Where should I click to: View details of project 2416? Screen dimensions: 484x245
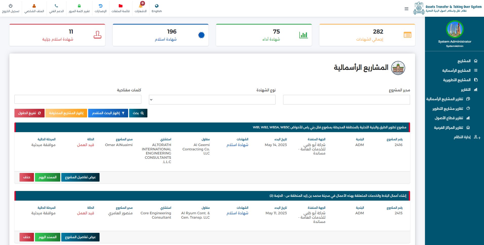(80, 177)
